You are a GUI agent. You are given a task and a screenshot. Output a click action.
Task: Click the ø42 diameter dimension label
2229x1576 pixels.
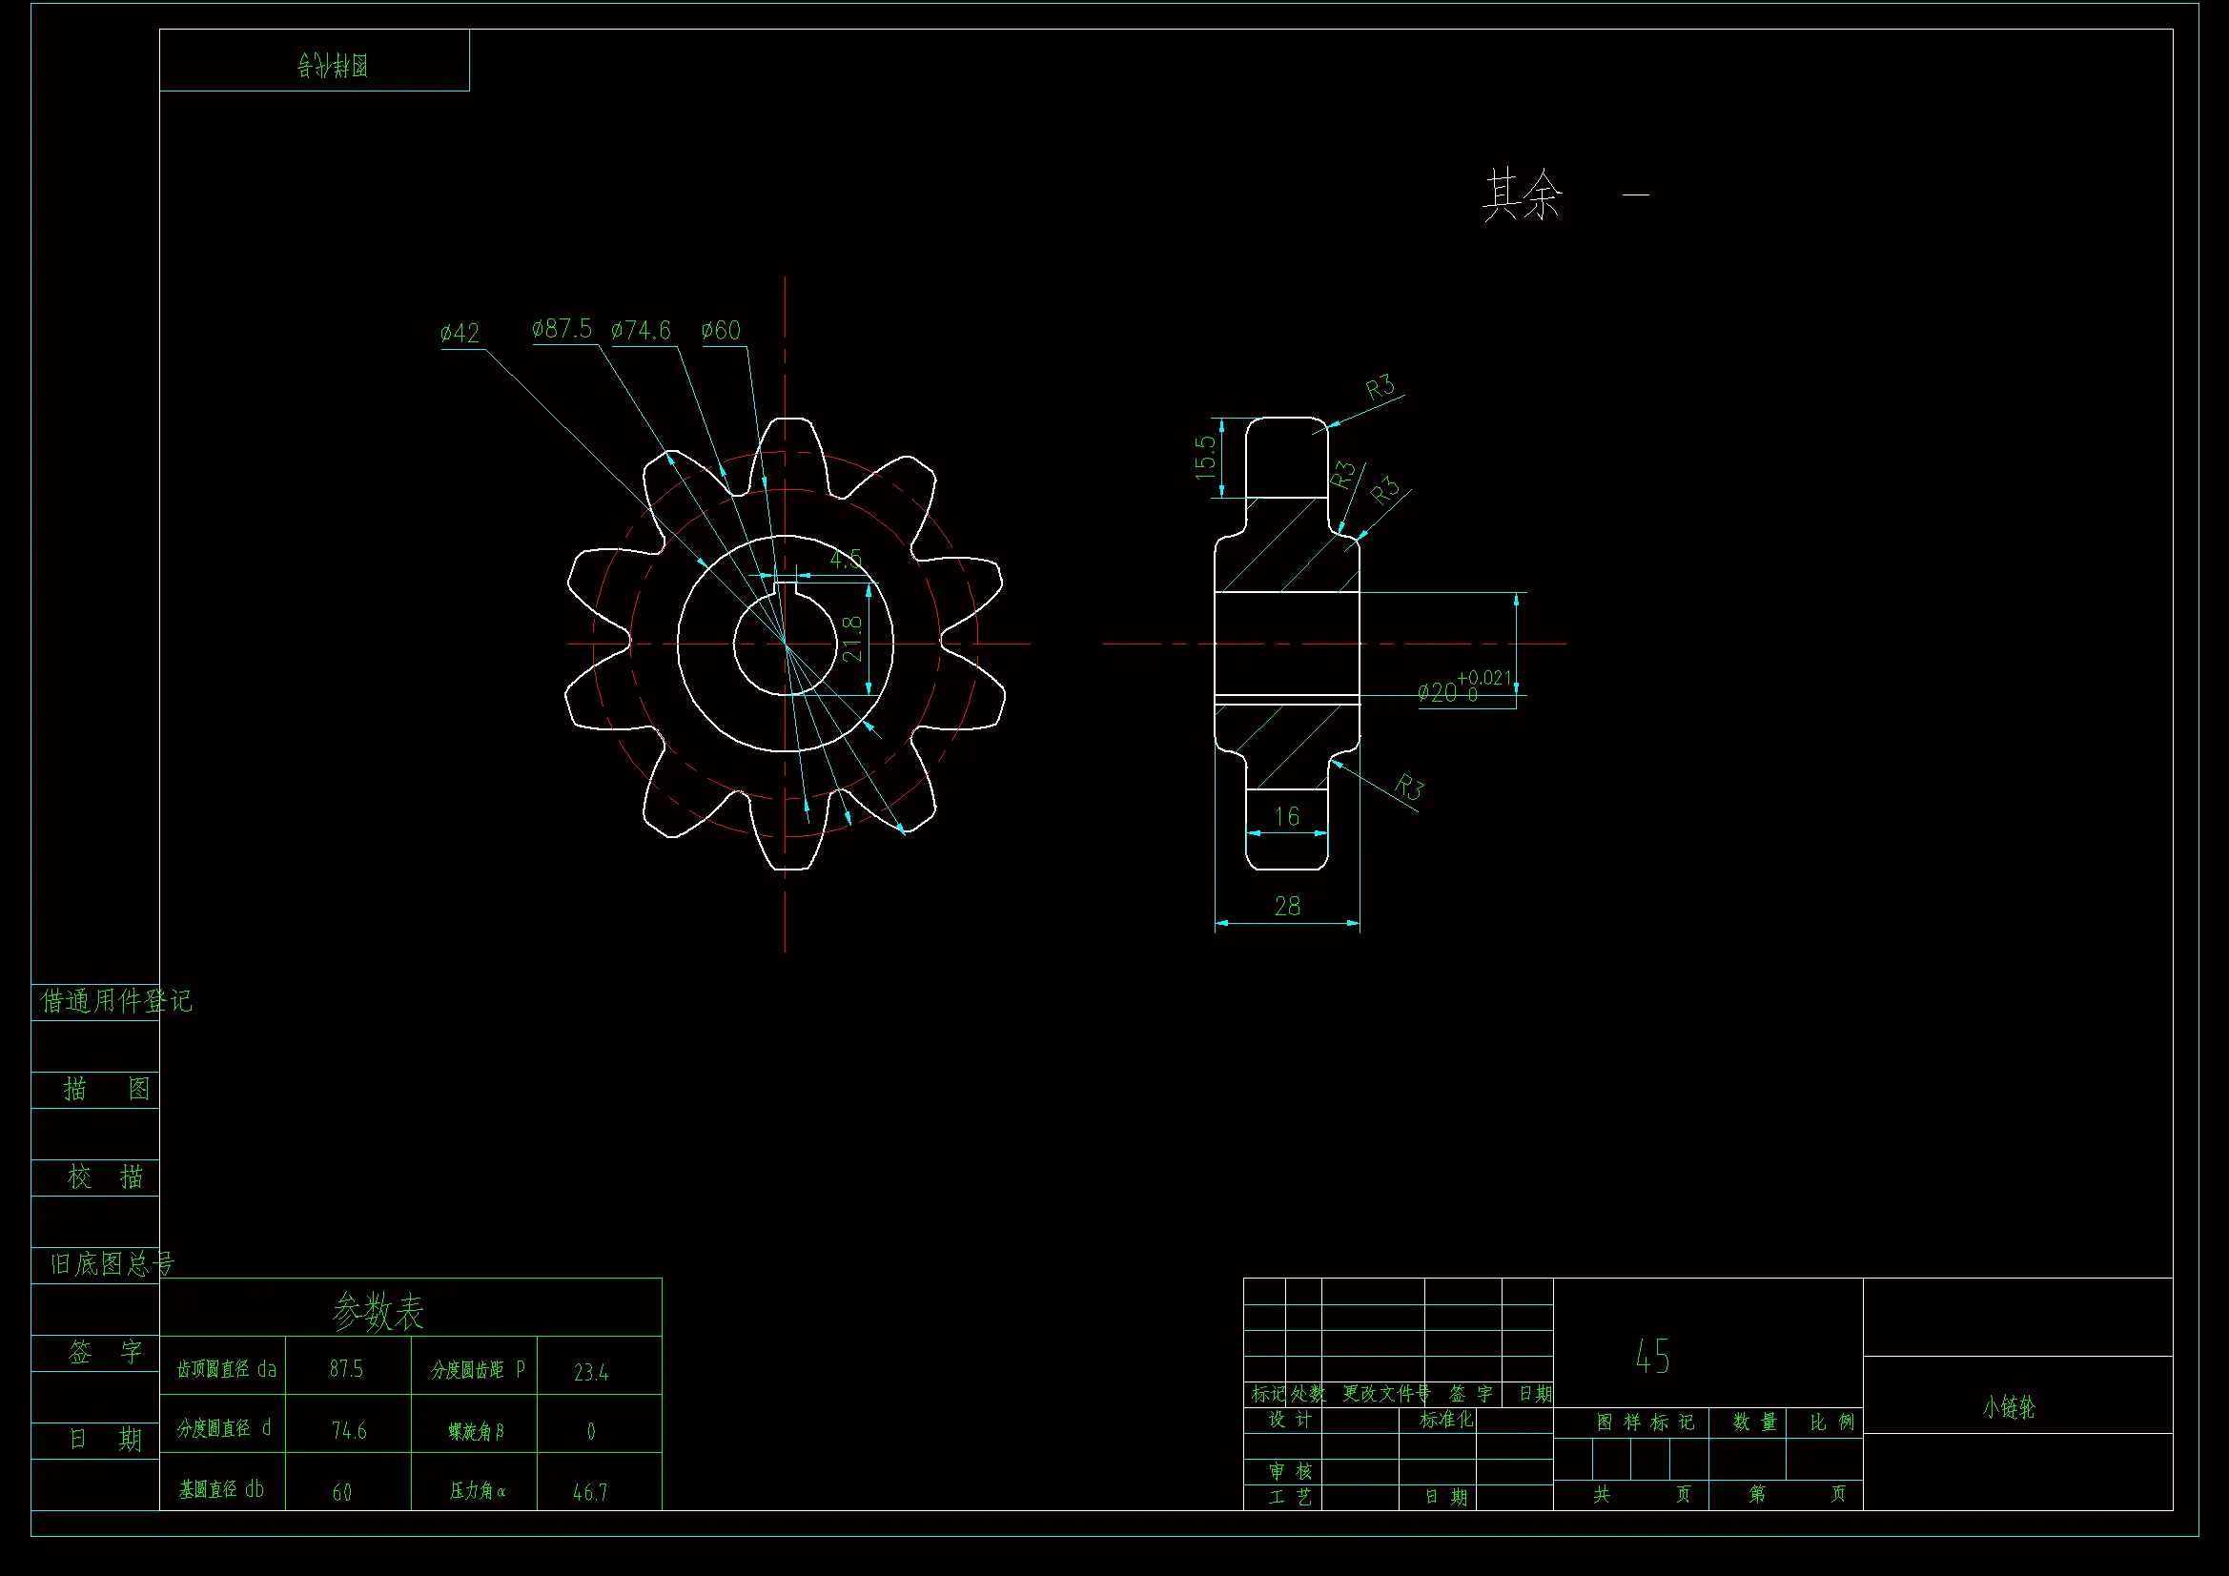460,334
